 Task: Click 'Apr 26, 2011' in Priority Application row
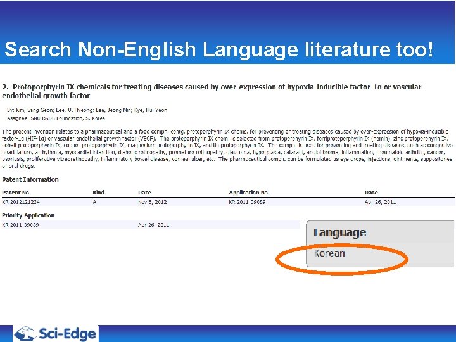pyautogui.click(x=153, y=225)
